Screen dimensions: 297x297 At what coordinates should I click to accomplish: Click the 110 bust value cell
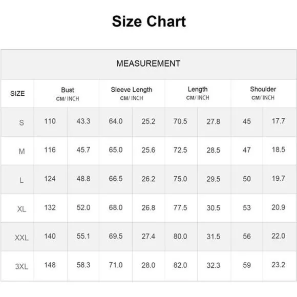[50, 121]
